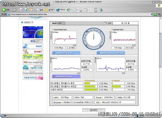This screenshot has width=162, height=118.
Task: Click the 6KANET banner link
Action: [x=33, y=52]
